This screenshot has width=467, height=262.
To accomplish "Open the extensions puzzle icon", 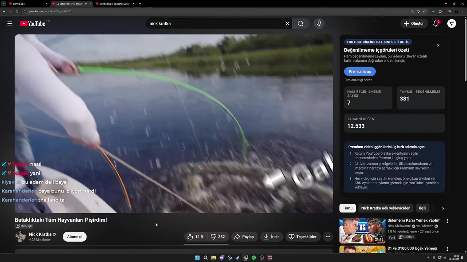I will (x=440, y=11).
